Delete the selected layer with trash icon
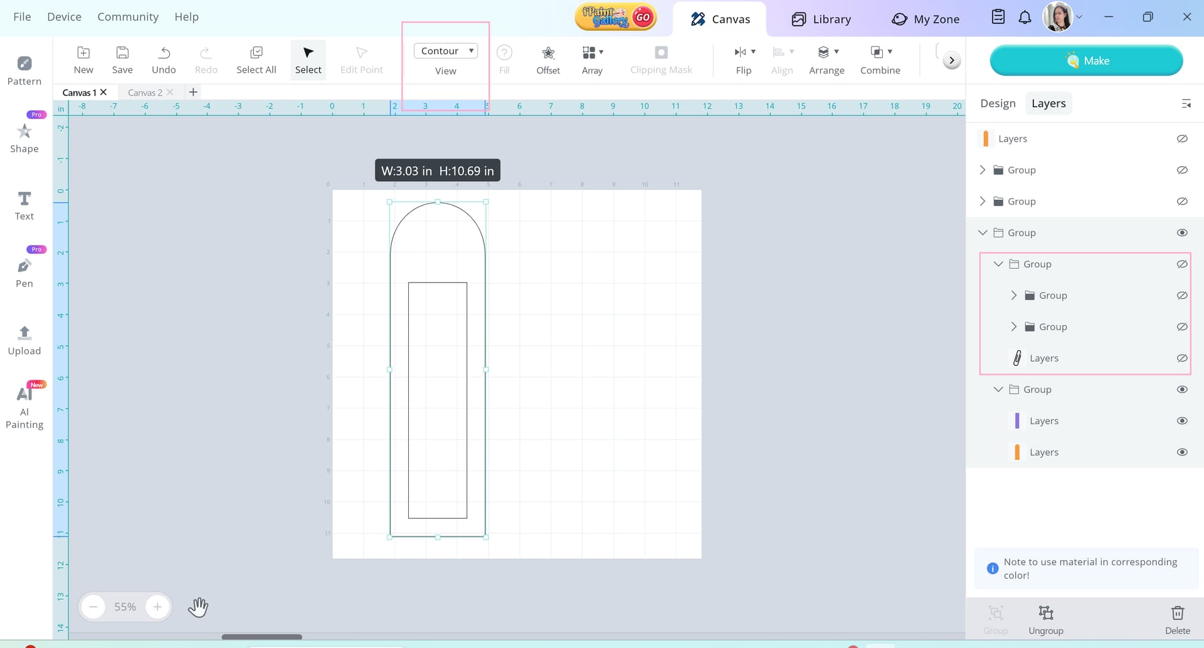 (1177, 612)
